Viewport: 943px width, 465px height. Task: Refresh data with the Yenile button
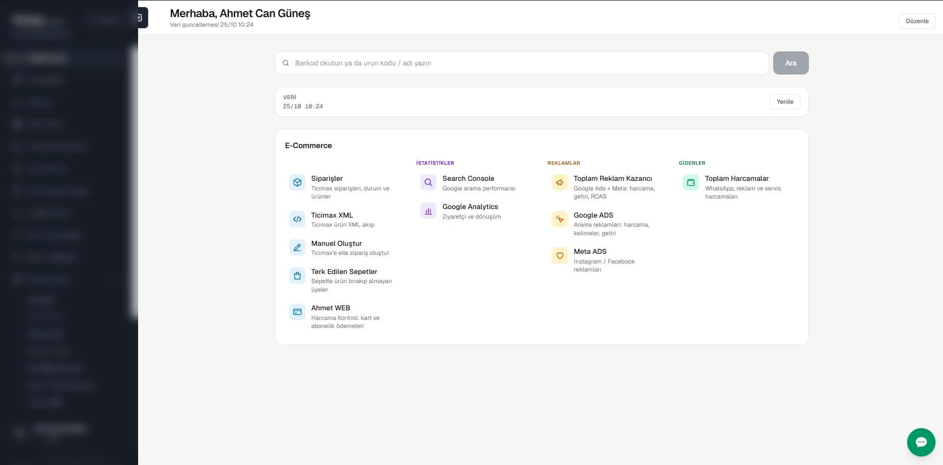click(785, 102)
